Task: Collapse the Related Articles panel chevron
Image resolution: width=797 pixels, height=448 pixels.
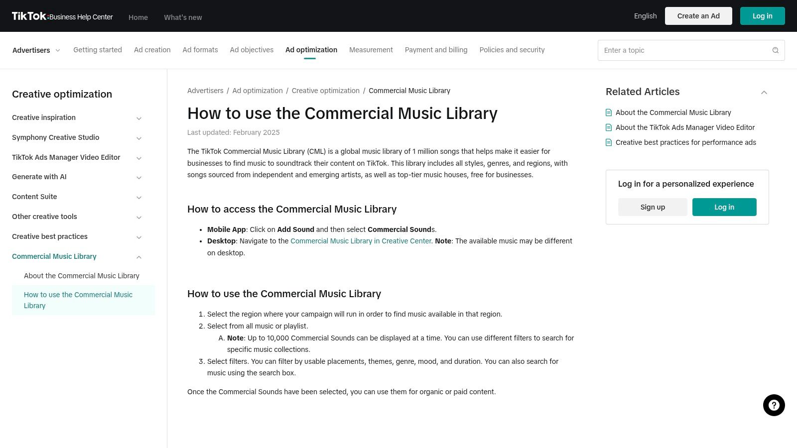Action: pyautogui.click(x=764, y=93)
